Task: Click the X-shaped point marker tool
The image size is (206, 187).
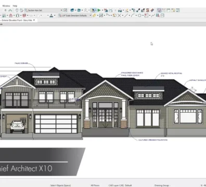Action: click(x=119, y=16)
